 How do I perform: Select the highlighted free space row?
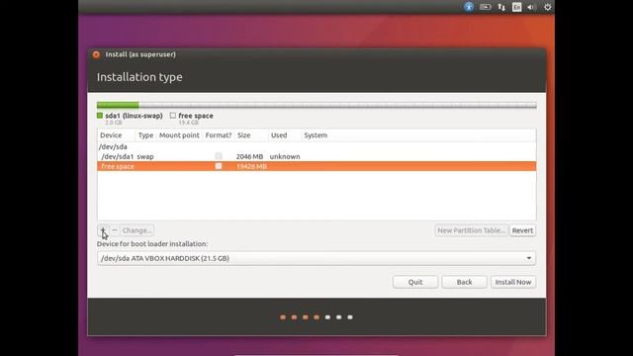[x=316, y=166]
